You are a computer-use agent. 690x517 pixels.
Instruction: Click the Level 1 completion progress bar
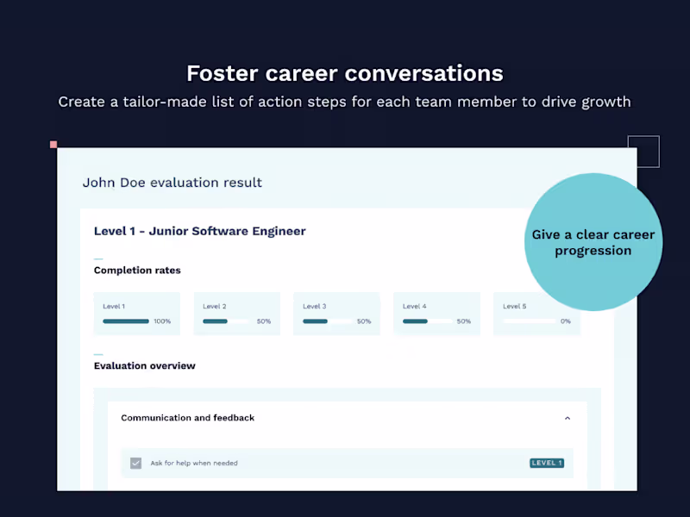tap(126, 321)
